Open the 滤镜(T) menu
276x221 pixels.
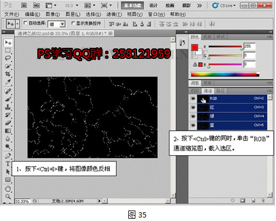(114, 14)
